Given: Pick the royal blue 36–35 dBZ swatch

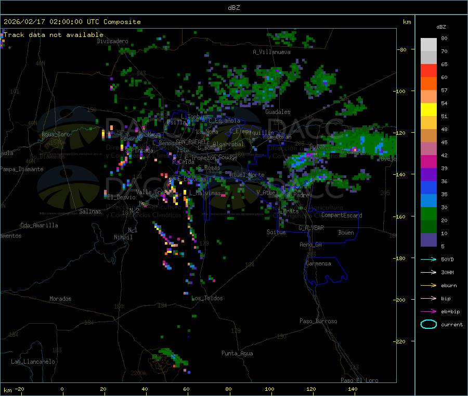Looking at the screenshot, I should [428, 187].
